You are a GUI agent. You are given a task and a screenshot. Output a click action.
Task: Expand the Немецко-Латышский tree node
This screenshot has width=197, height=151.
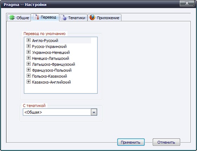click(28, 58)
